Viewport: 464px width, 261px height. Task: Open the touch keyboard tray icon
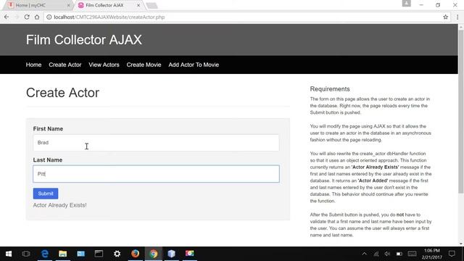[412, 254]
